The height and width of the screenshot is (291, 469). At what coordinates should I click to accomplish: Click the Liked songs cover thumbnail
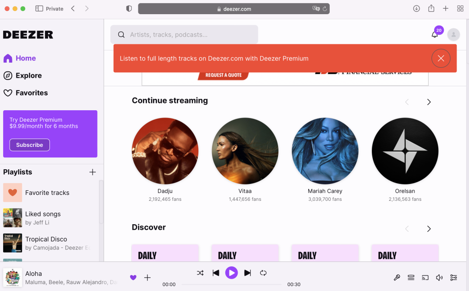pyautogui.click(x=12, y=218)
